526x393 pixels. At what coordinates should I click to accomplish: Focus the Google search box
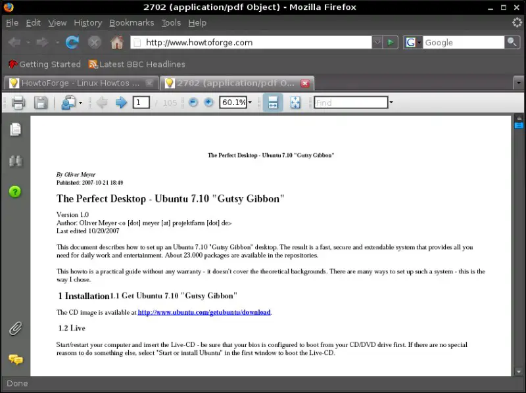pyautogui.click(x=464, y=43)
